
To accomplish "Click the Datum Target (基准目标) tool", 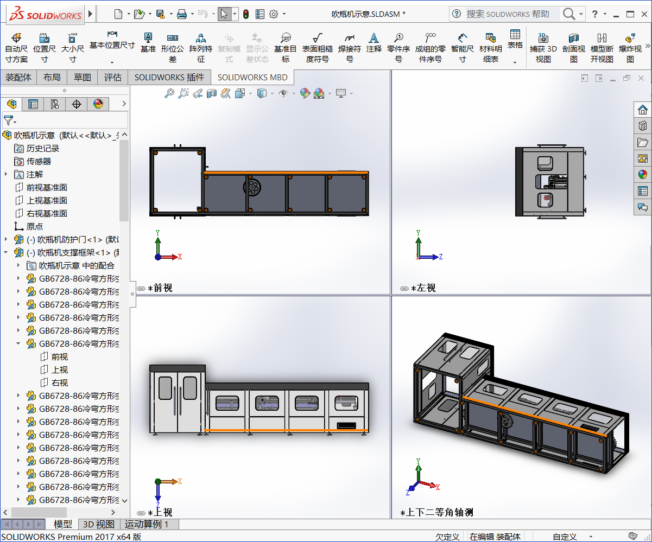I will [286, 47].
